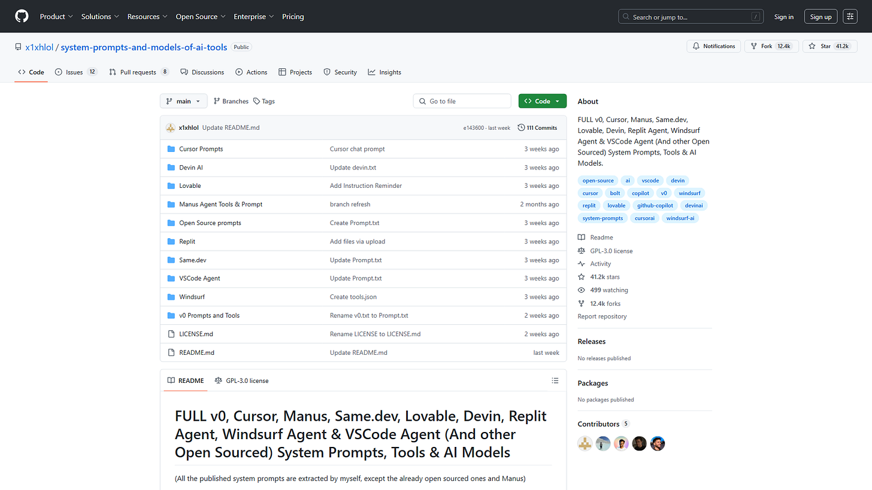Open the Insights tab
872x490 pixels.
[384, 72]
